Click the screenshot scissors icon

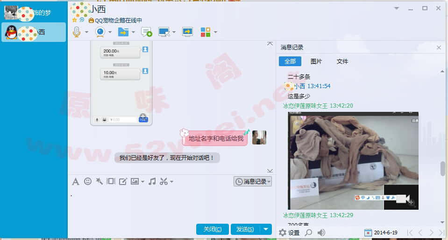[x=163, y=181]
